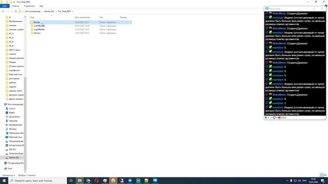Open Telegram from the taskbar
Viewport: 328px width, 184px height.
click(x=130, y=180)
